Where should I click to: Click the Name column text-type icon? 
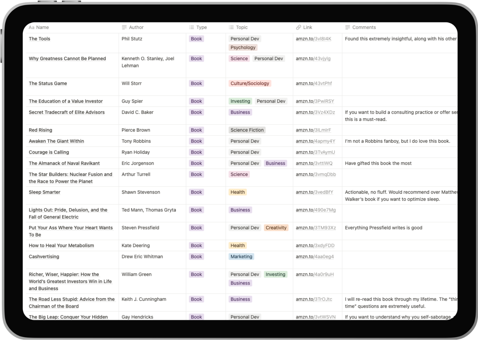click(31, 28)
